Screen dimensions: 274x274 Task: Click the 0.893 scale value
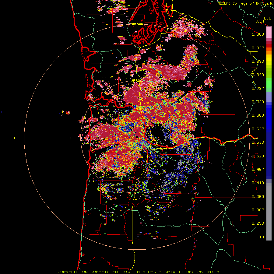click(258, 61)
